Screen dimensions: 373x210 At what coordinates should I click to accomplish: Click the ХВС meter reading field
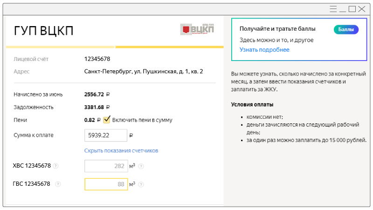(106, 166)
